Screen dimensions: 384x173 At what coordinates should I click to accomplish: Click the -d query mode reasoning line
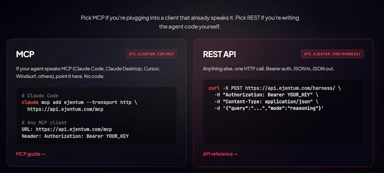coord(269,108)
